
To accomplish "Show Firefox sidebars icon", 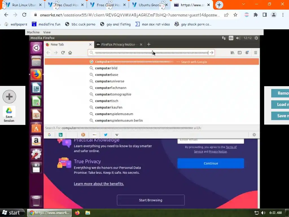I will click(240, 53).
